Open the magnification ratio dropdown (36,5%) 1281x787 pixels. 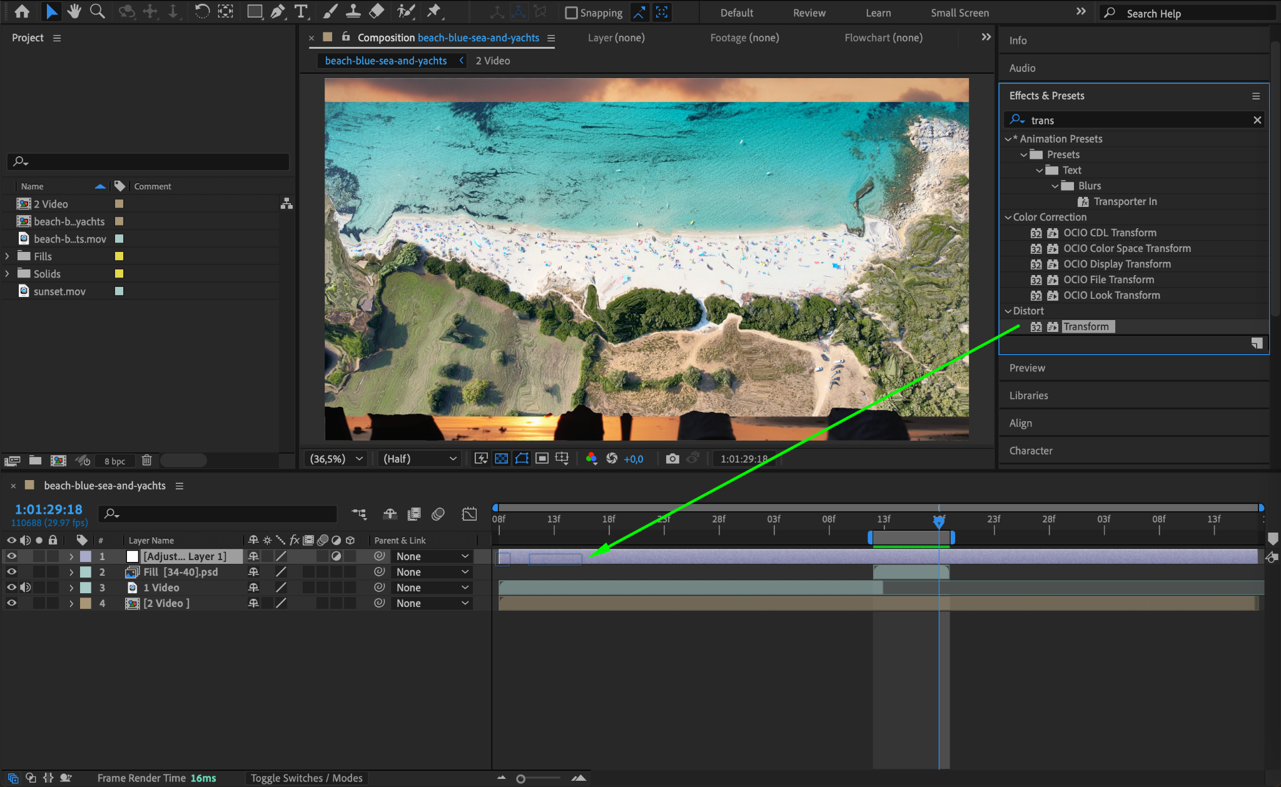tap(337, 459)
